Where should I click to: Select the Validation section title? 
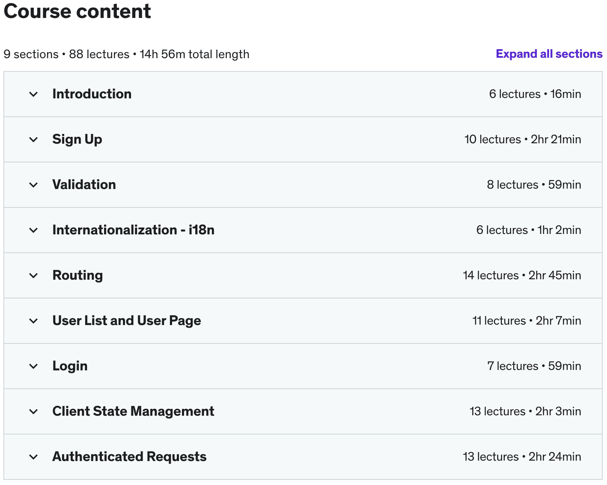(x=84, y=185)
